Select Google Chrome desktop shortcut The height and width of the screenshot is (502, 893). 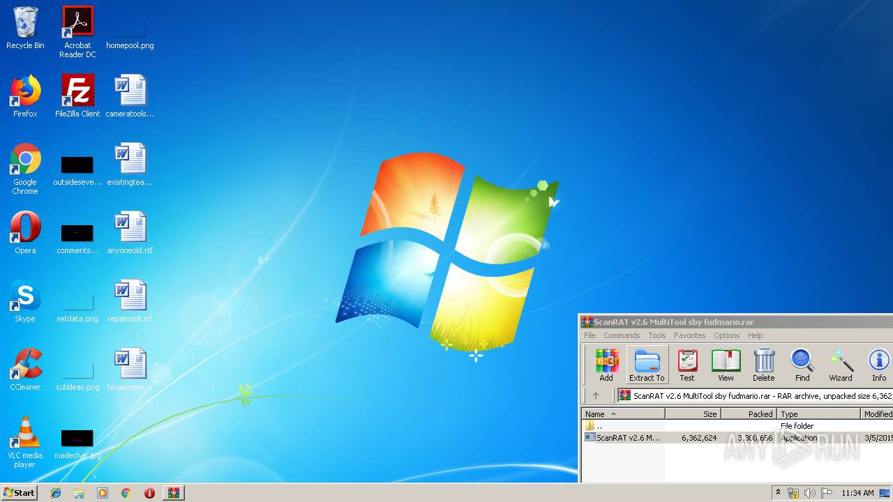(x=25, y=169)
